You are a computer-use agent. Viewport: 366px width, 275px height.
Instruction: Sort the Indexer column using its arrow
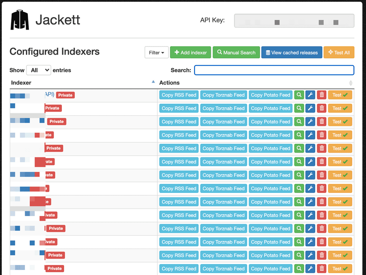click(153, 82)
